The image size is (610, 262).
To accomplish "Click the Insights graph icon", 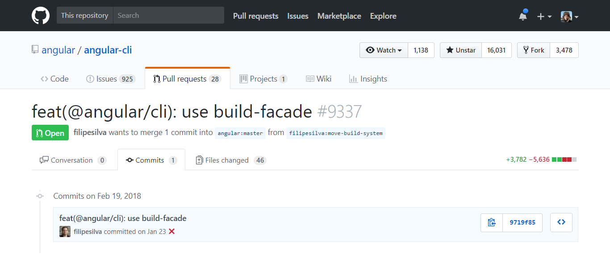I will [353, 79].
